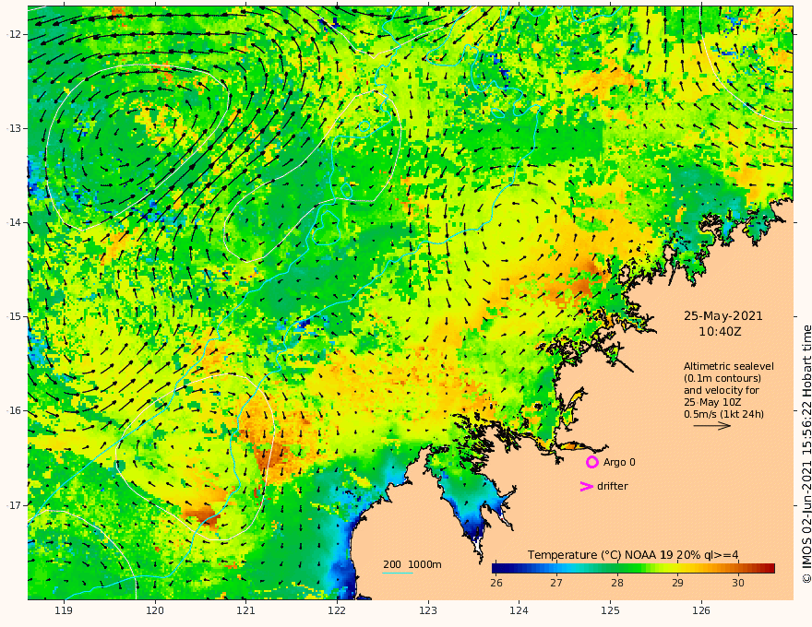Click longitude tick label 121
The width and height of the screenshot is (812, 627).
click(x=246, y=611)
